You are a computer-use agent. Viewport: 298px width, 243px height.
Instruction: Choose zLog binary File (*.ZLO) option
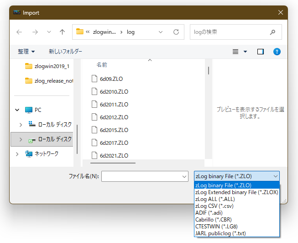coord(236,185)
